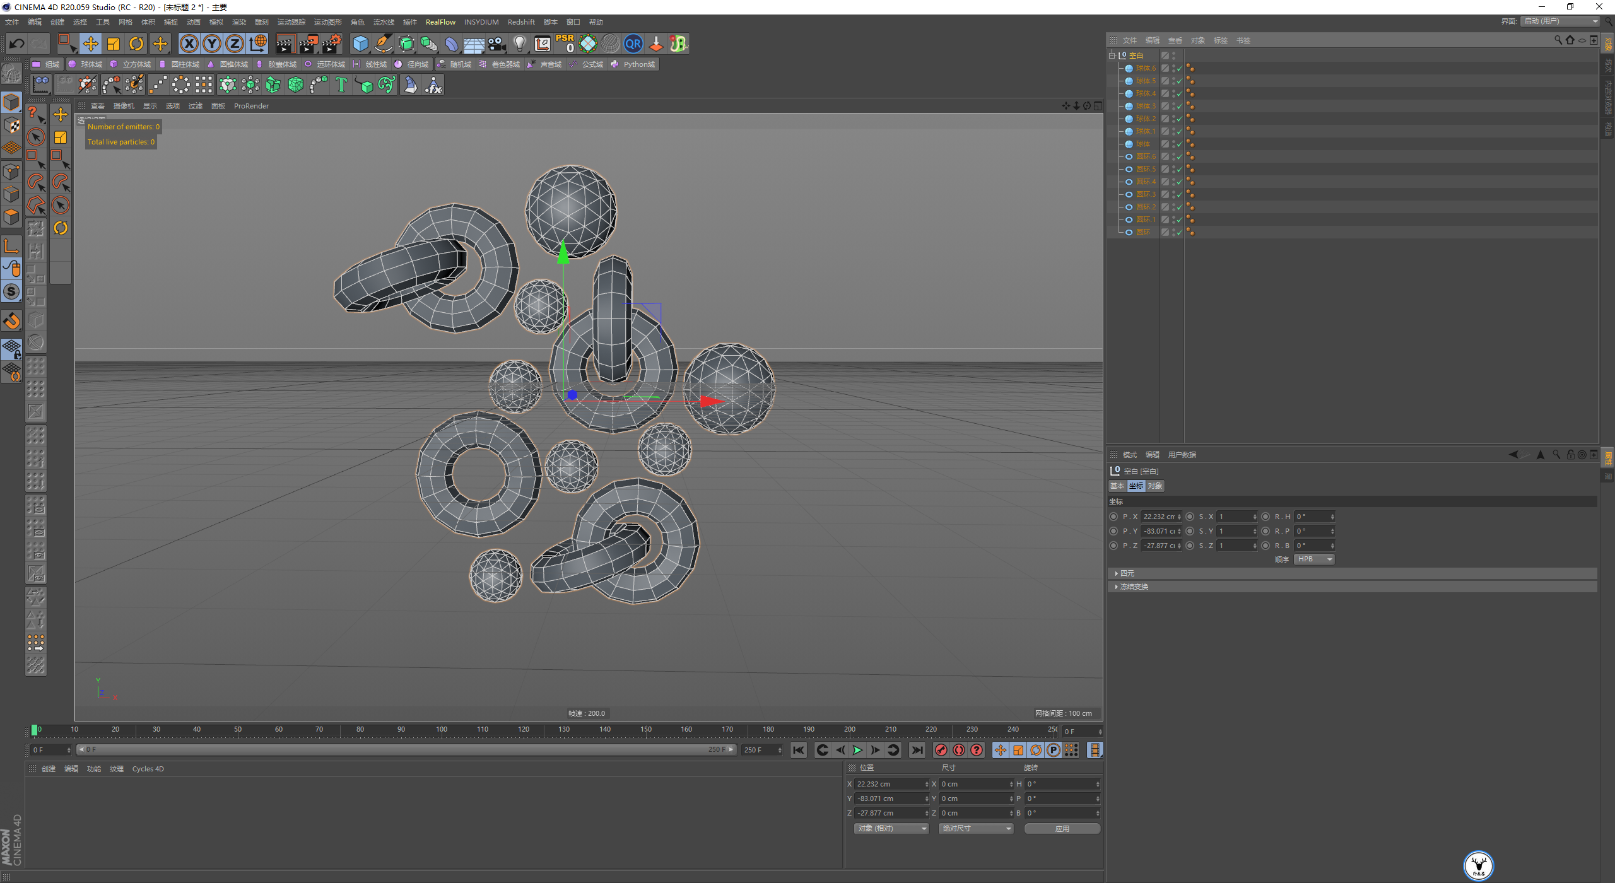Toggle P.X animation radio dot

(x=1113, y=517)
